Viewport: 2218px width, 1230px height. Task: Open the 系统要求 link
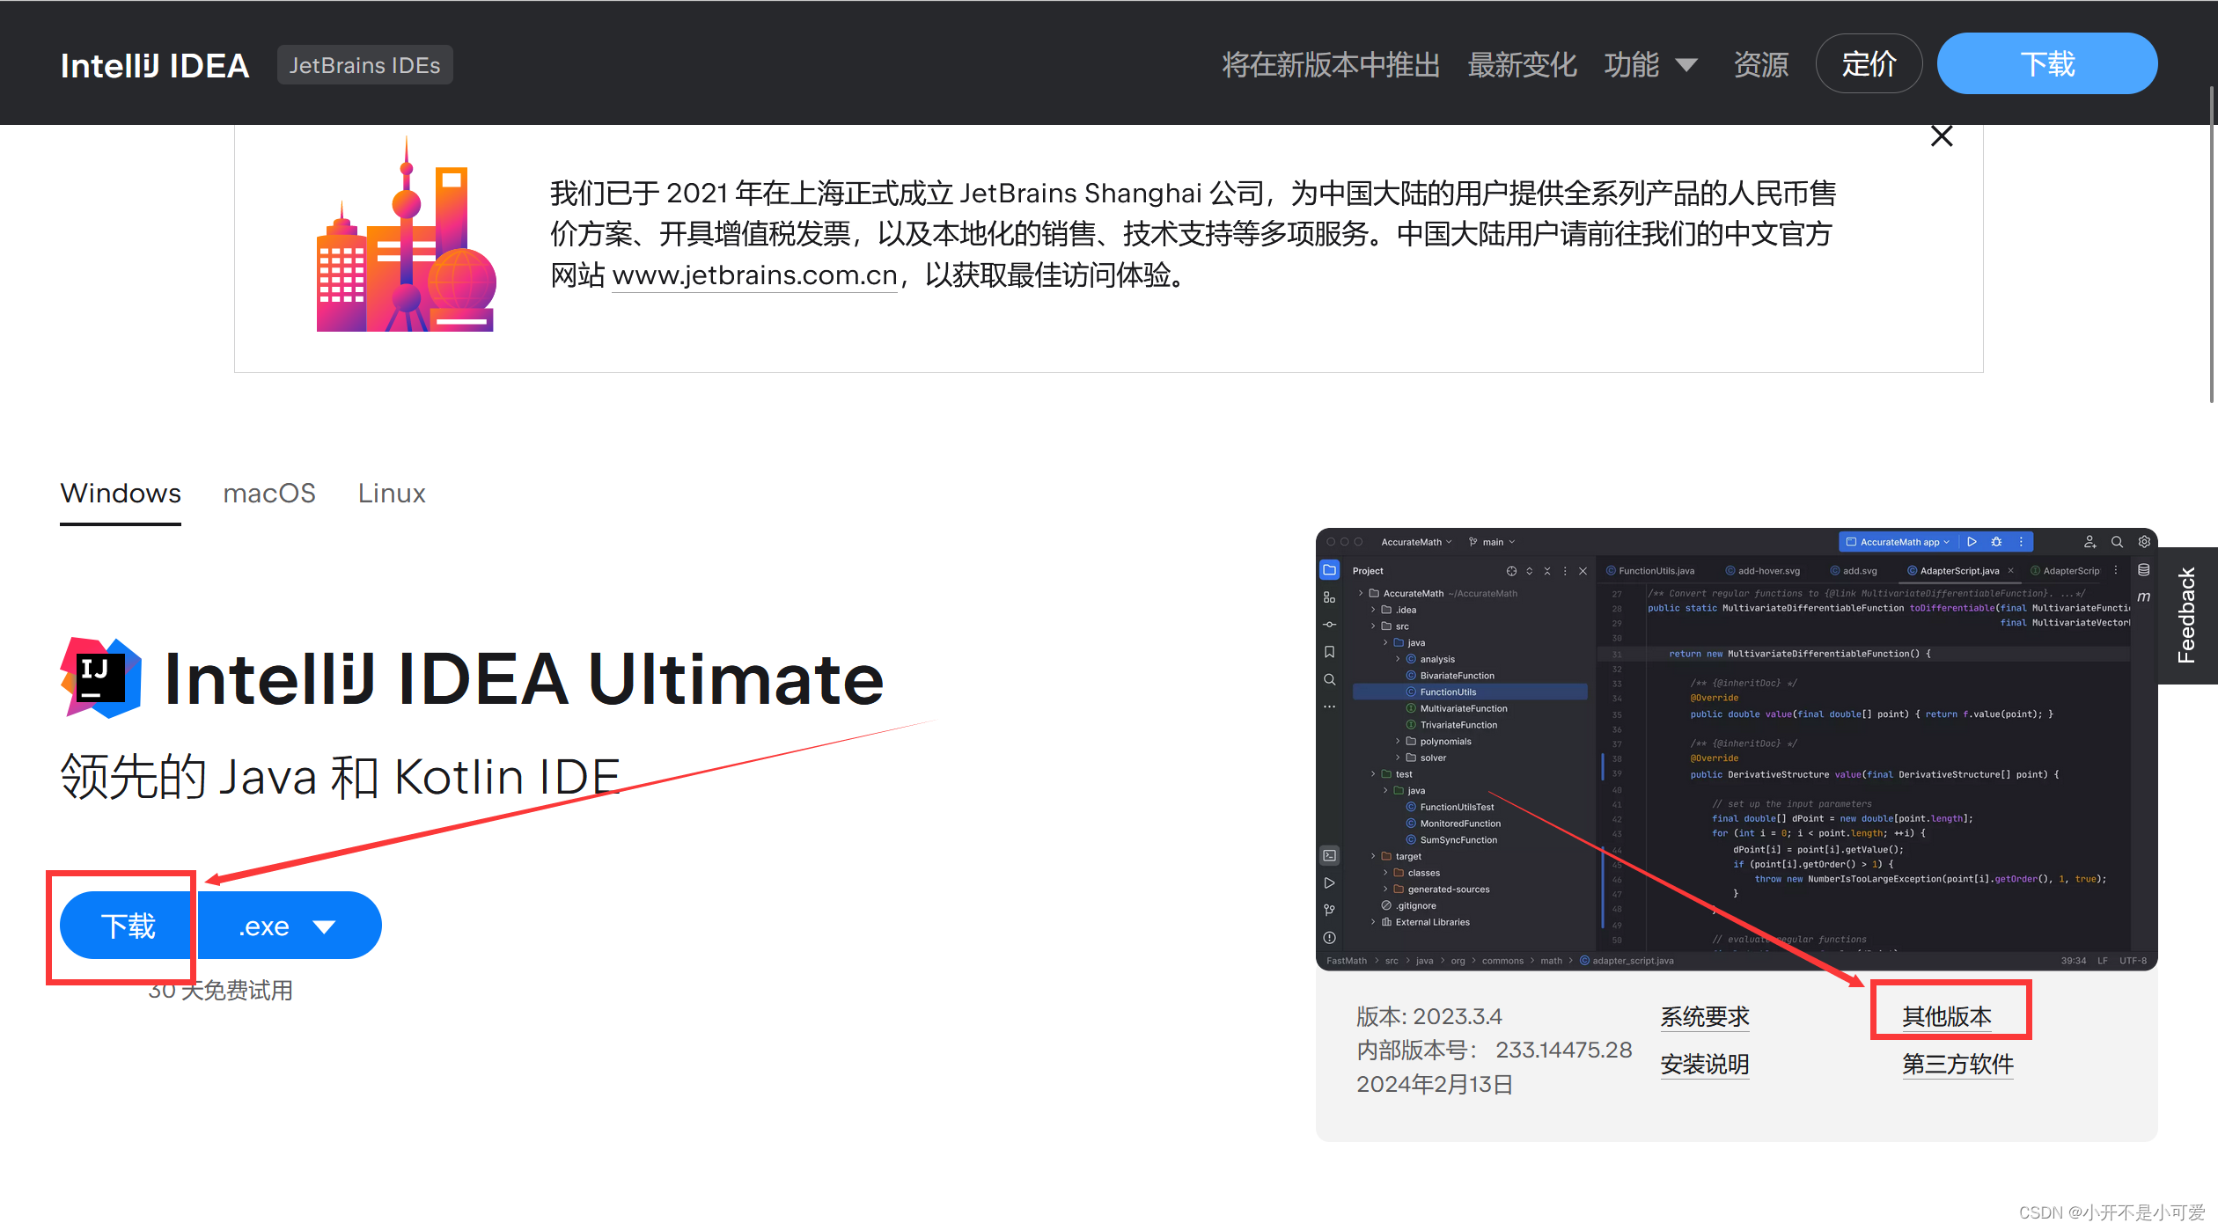[1705, 1016]
